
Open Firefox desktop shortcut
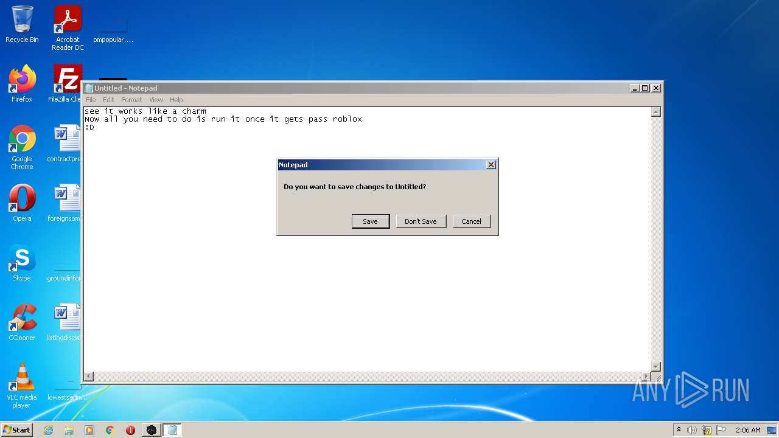[x=22, y=84]
